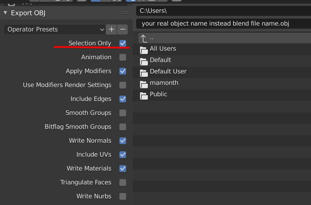Viewport: 311px width, 205px height.
Task: Open the Operator Presets dropdown
Action: tap(55, 29)
